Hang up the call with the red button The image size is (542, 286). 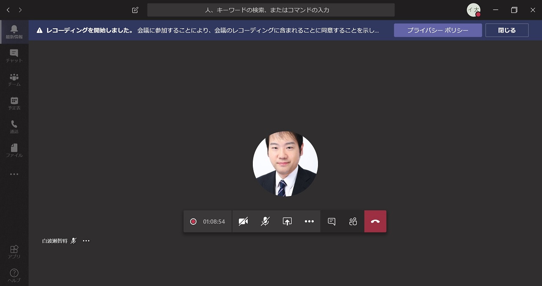click(375, 221)
